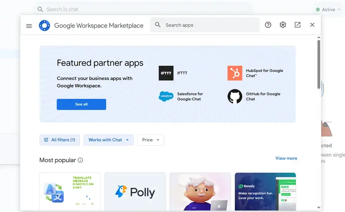Screen dimensions: 345x212
Task: Click the Most popular info icon
Action: tap(80, 160)
